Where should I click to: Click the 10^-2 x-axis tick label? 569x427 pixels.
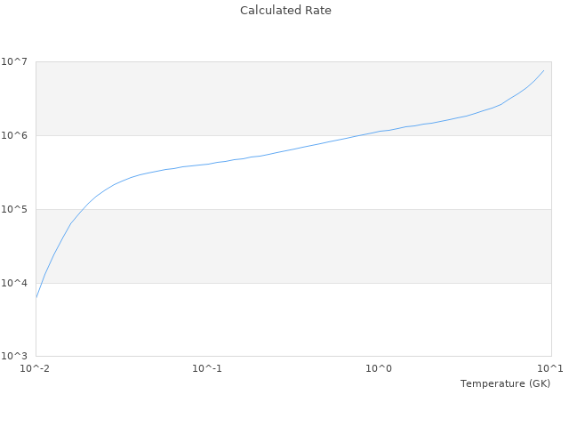(x=36, y=368)
